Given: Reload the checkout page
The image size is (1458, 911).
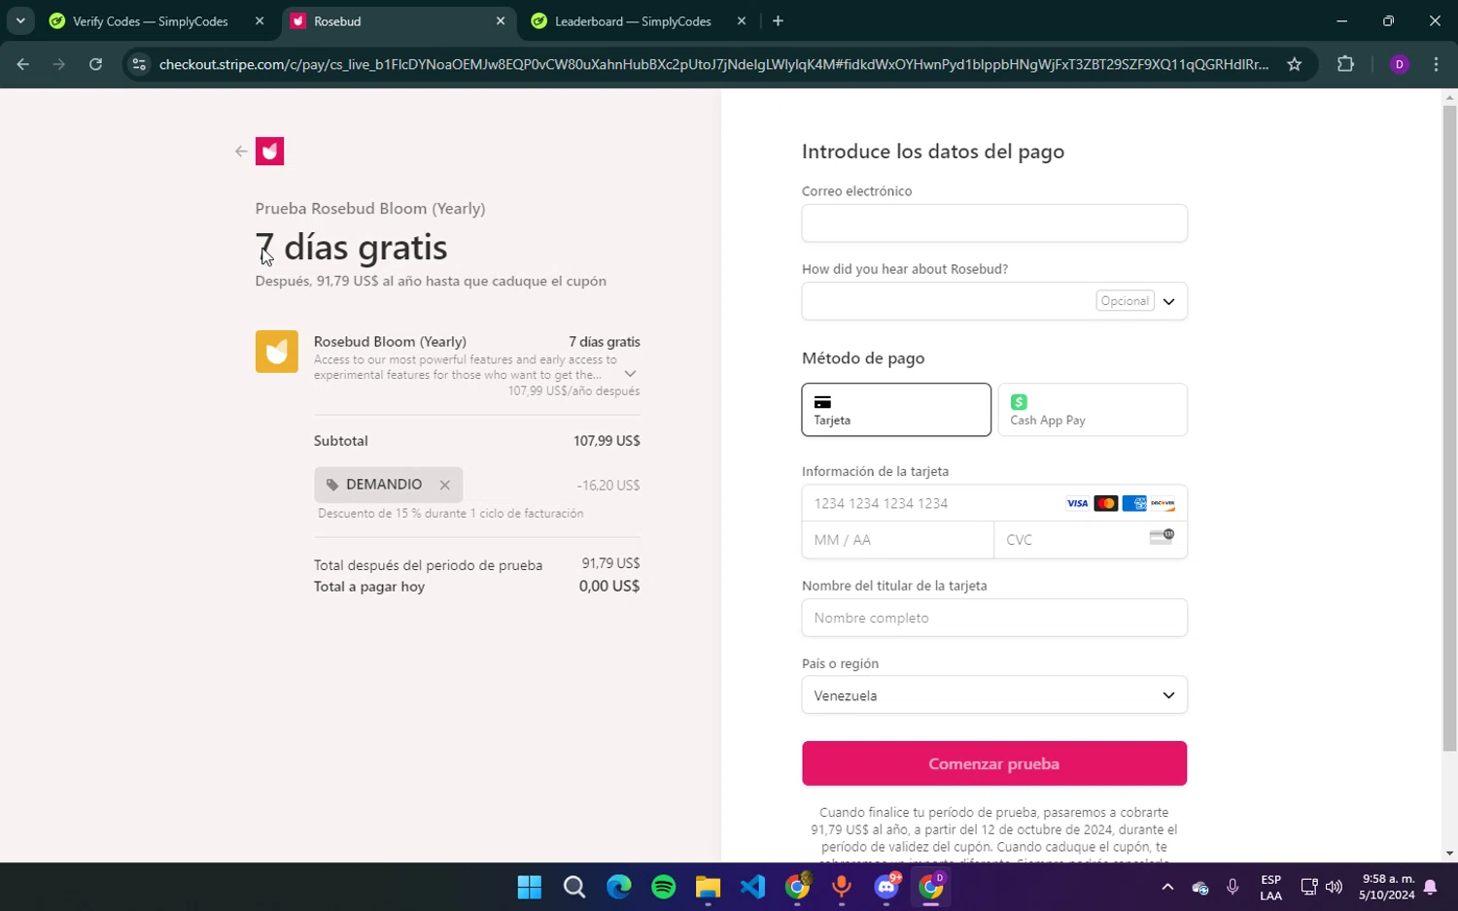Looking at the screenshot, I should [95, 64].
